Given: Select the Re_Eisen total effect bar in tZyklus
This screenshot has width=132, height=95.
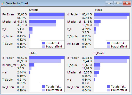Looking at the screenshot, I should (x=47, y=14).
